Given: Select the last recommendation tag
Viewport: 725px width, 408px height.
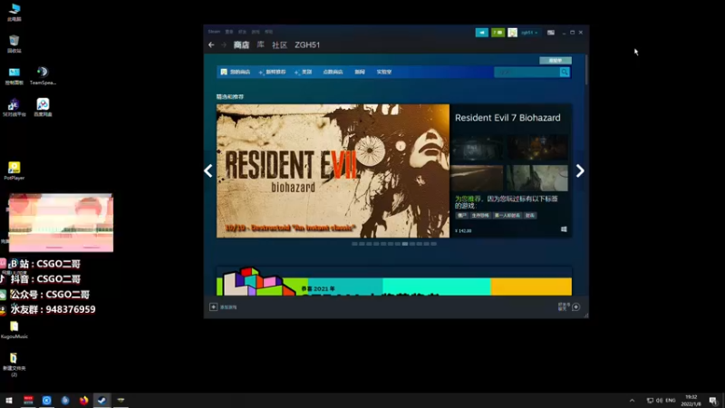Looking at the screenshot, I should click(530, 215).
